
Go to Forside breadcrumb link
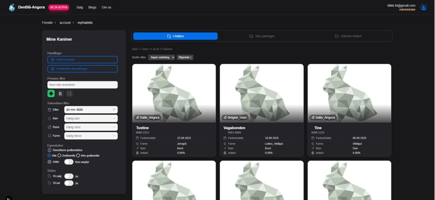47,23
